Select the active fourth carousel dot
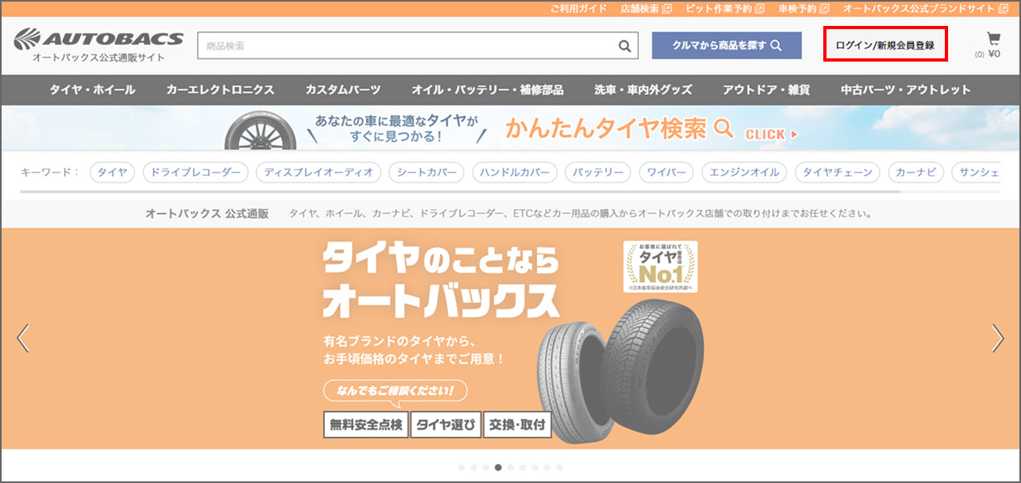 [498, 468]
